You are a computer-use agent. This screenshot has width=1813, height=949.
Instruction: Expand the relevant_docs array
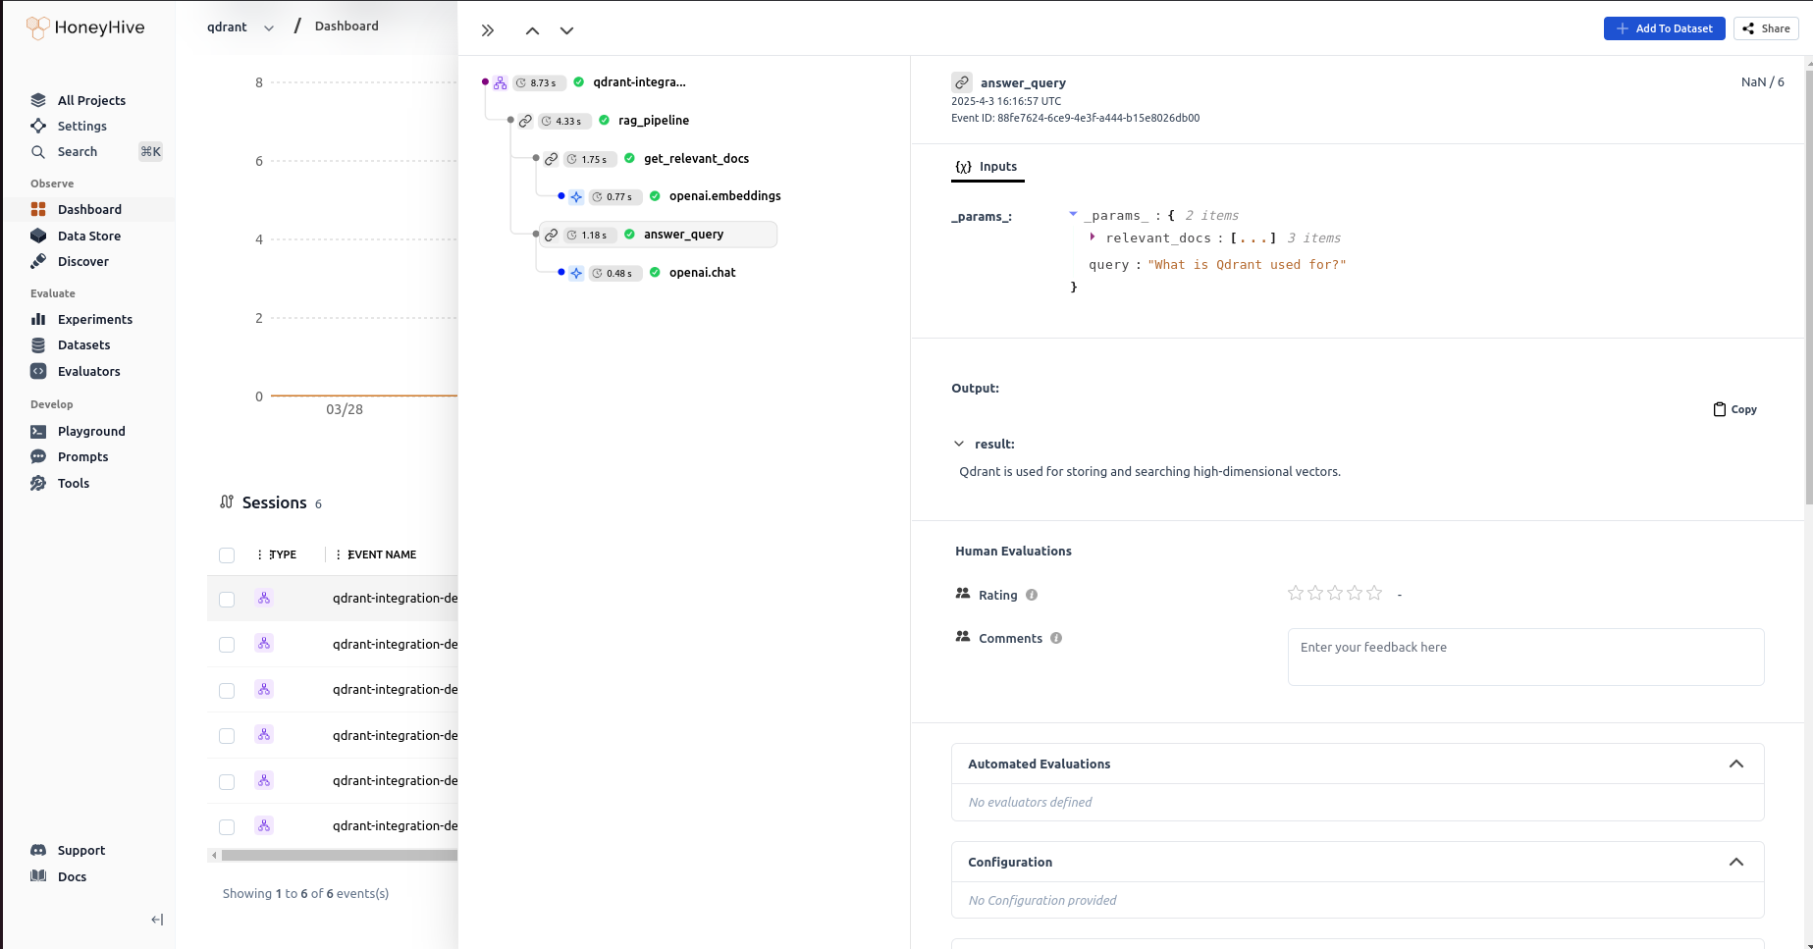pos(1093,237)
